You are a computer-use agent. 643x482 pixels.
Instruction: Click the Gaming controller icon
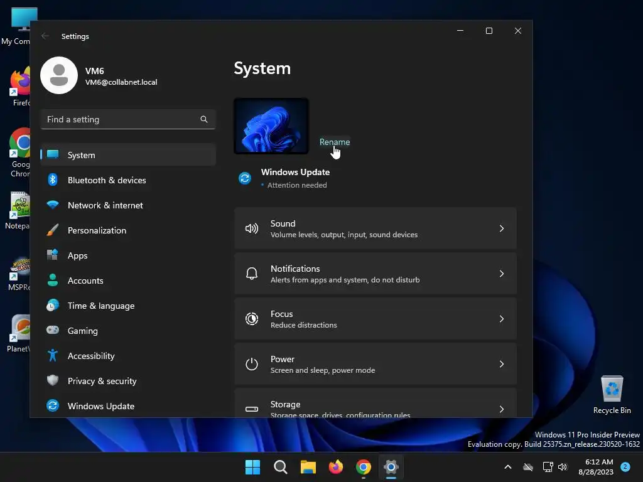(x=53, y=330)
